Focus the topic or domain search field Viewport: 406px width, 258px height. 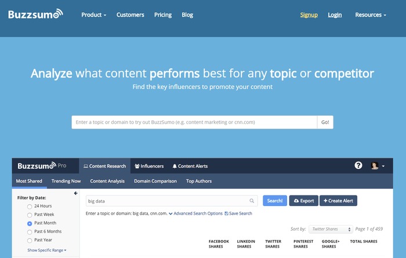point(194,122)
